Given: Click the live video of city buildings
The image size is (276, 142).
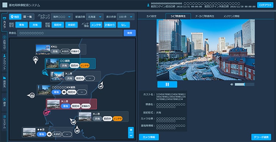Looking at the screenshot, I should click(206, 50).
